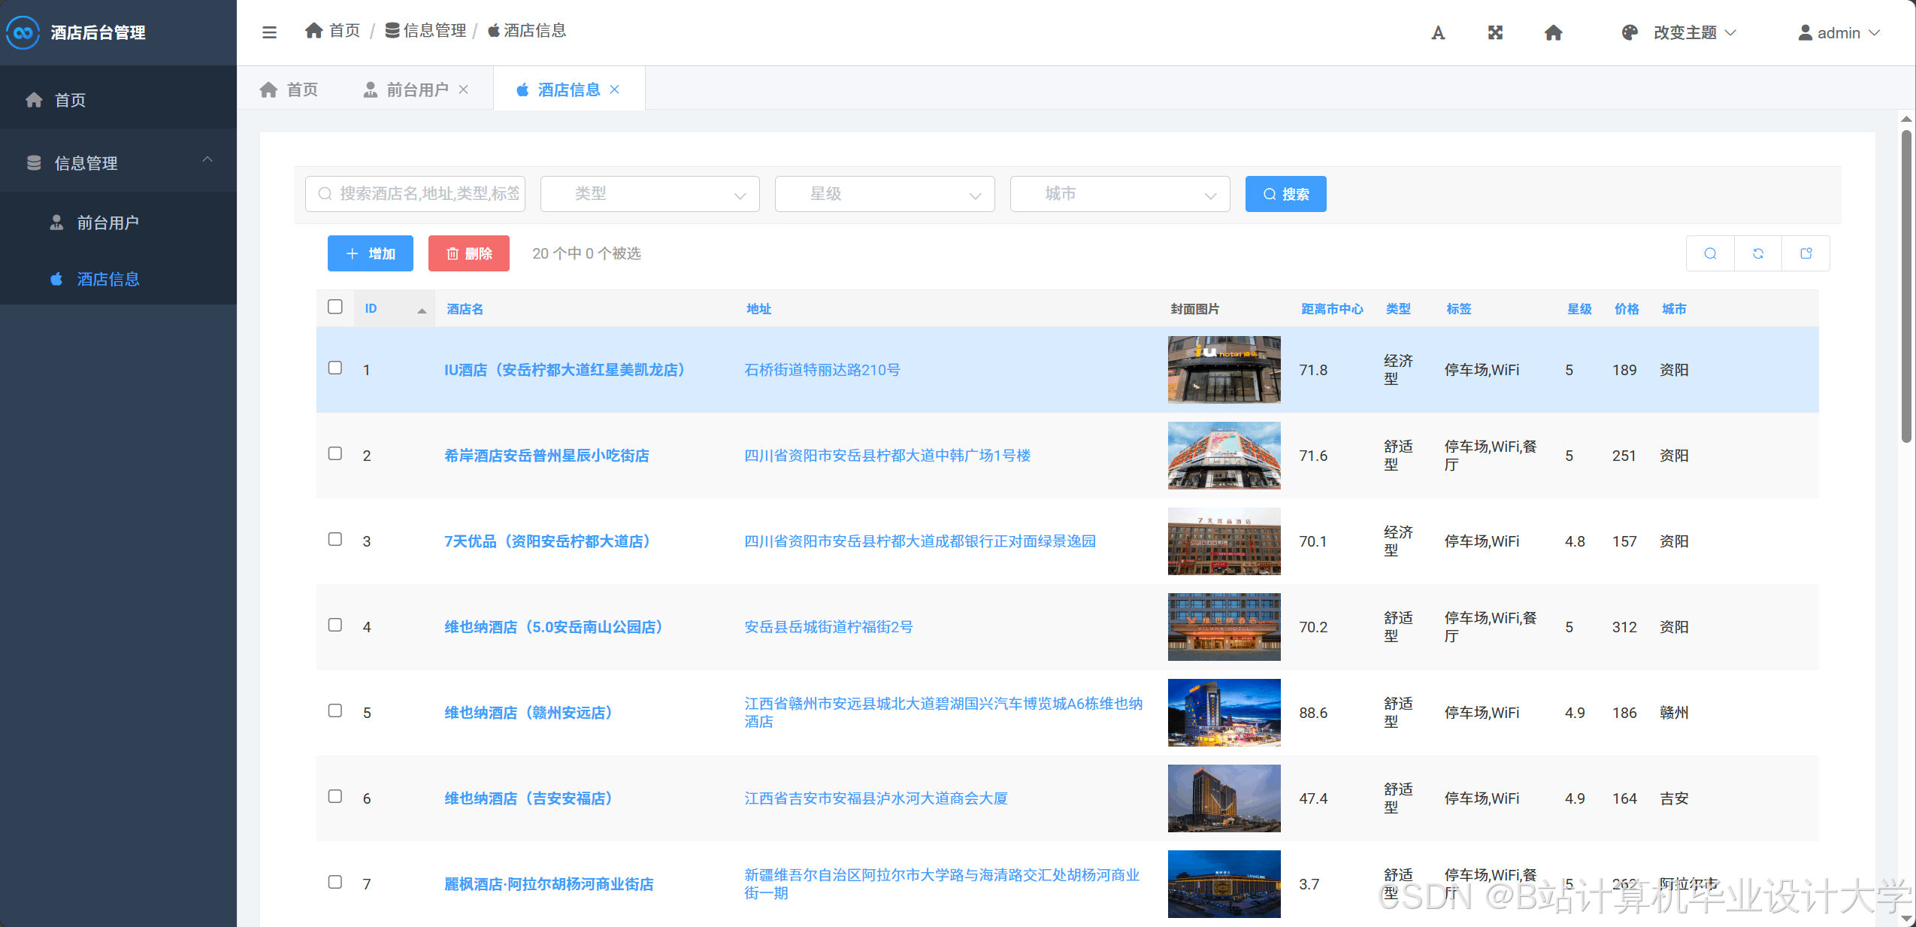Switch to the 首页 tab
The image size is (1916, 927).
(289, 90)
